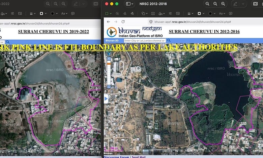263x158 pixels.
Task: Click shield icon beside bhuvan URL in right image
Action: [x=151, y=22]
